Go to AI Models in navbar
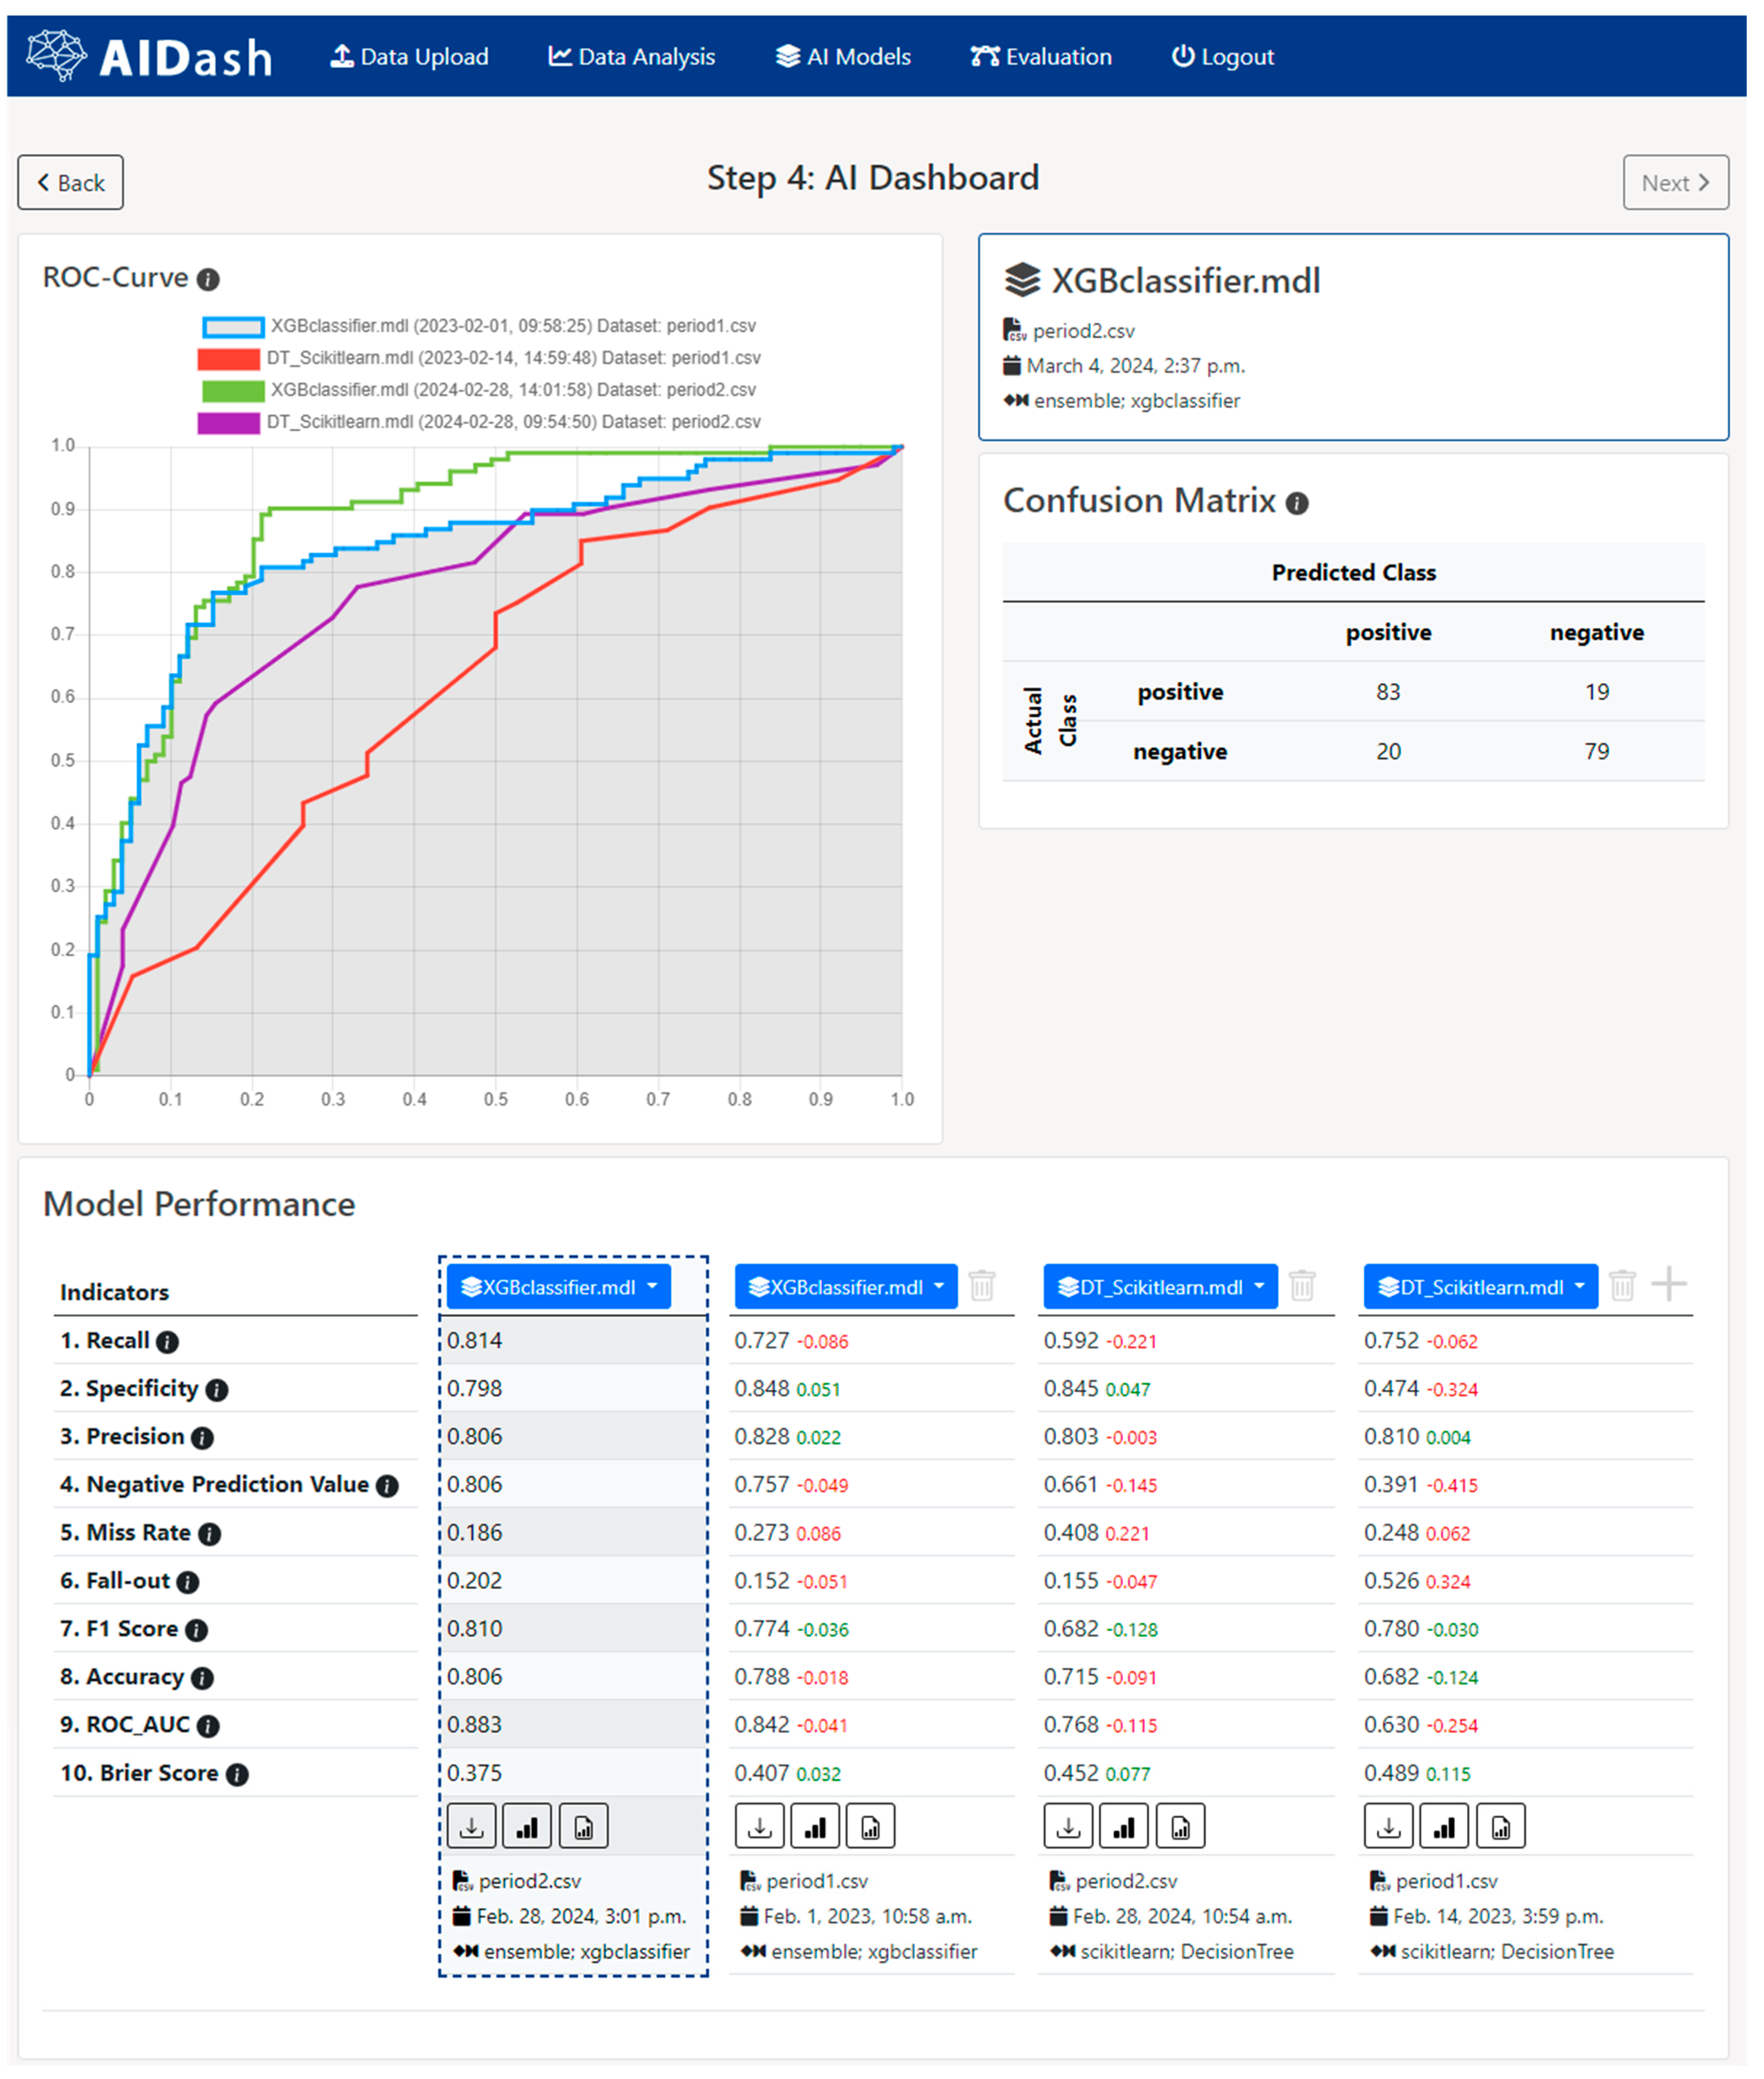Screen dimensions: 1764x2079 point(843,57)
